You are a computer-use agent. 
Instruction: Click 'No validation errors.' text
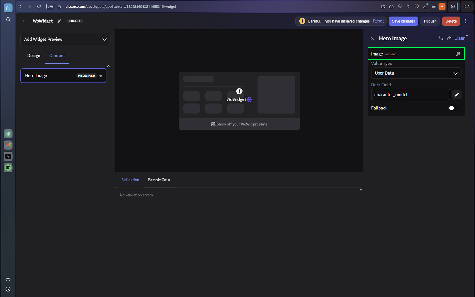[137, 195]
